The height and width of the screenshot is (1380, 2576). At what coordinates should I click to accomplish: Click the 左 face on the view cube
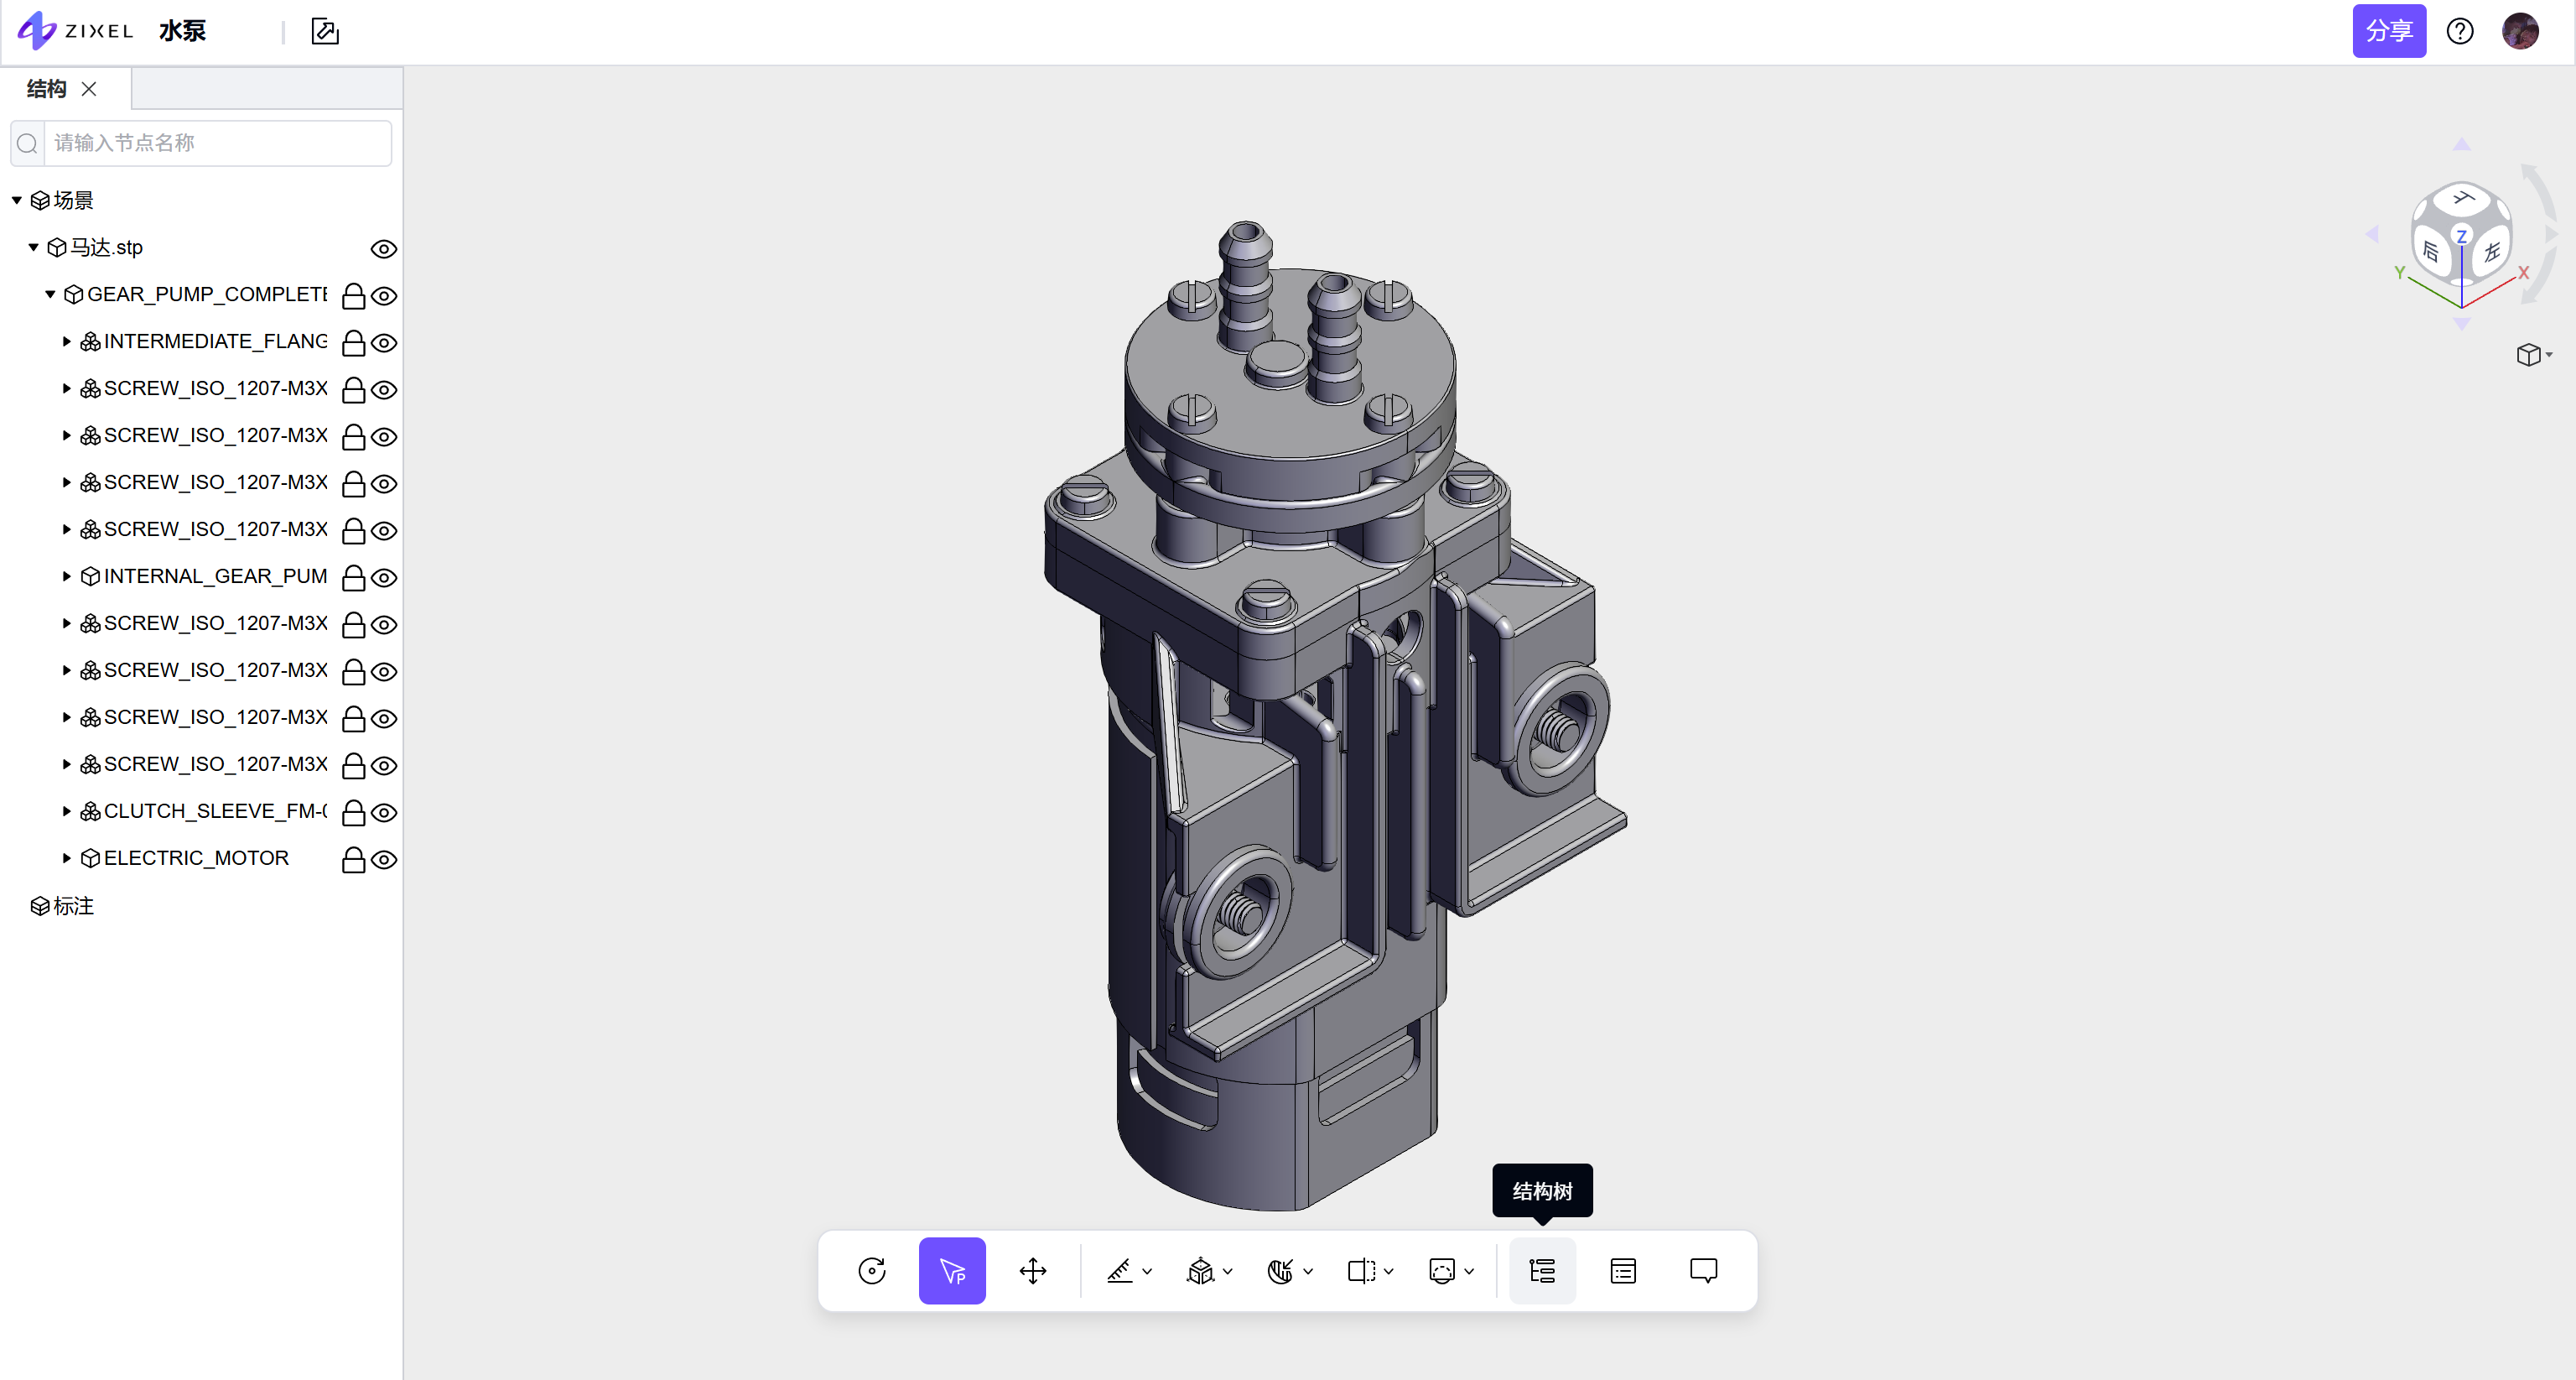click(x=2491, y=251)
